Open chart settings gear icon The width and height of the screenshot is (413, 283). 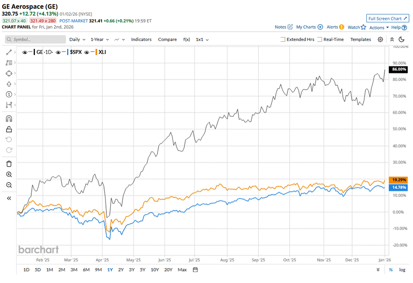380,40
